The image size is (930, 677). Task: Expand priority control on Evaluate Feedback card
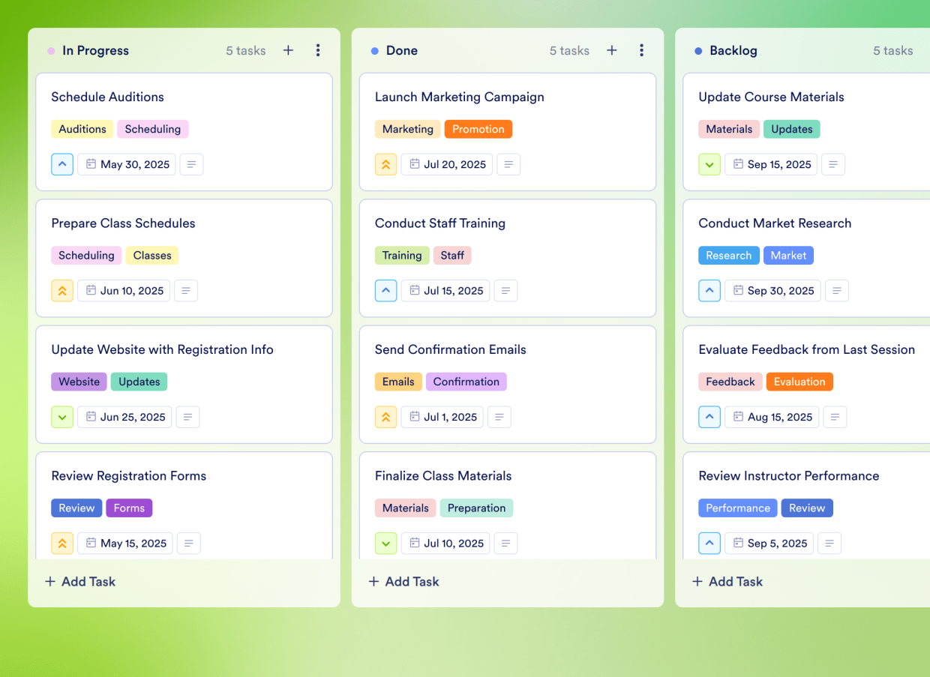coord(709,417)
